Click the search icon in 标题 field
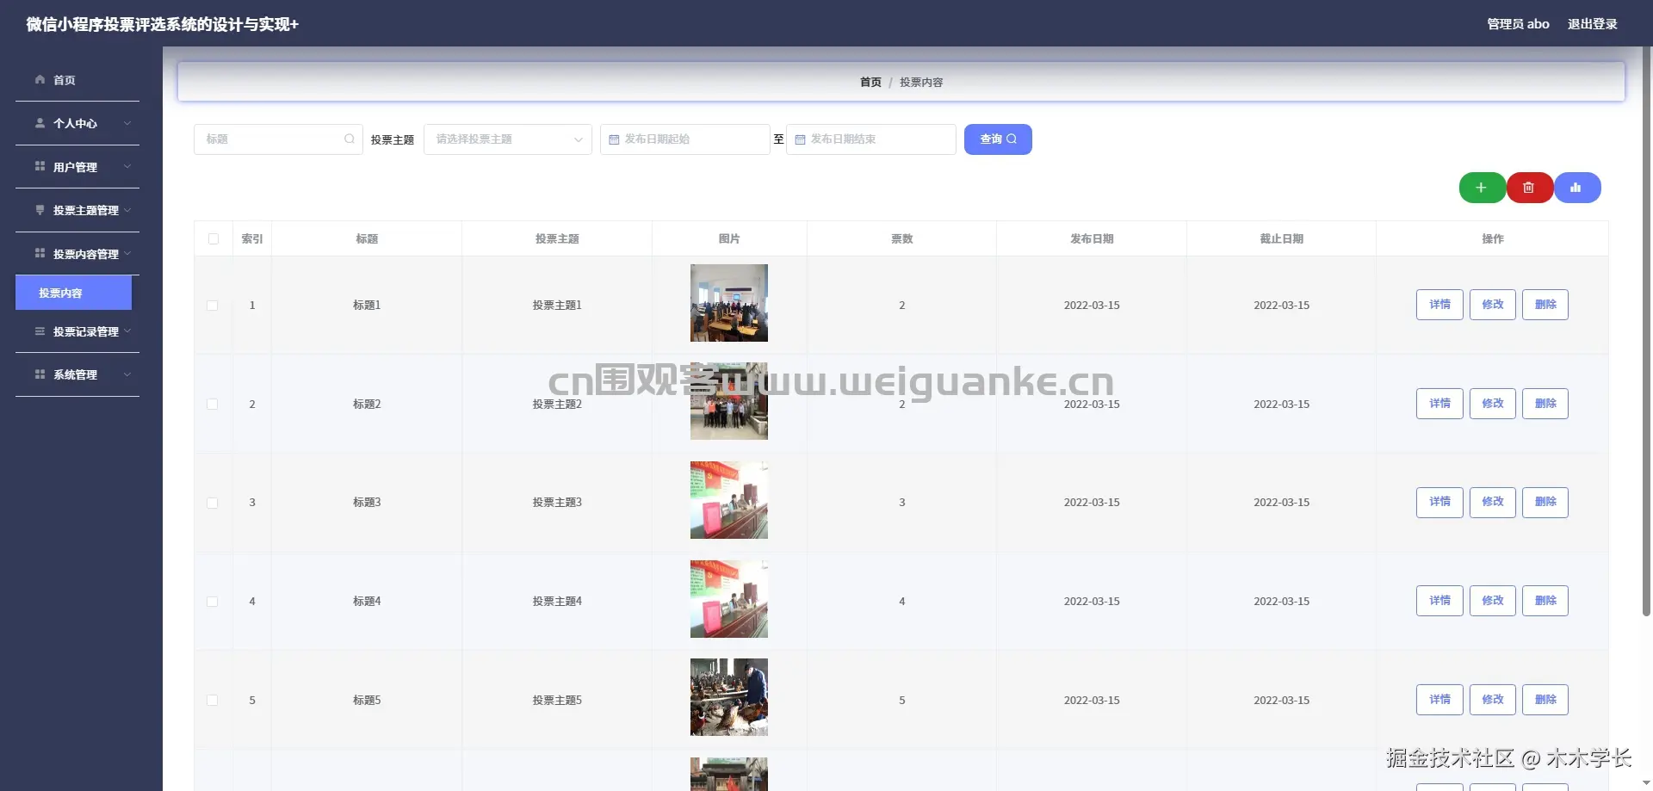This screenshot has width=1653, height=791. (349, 139)
